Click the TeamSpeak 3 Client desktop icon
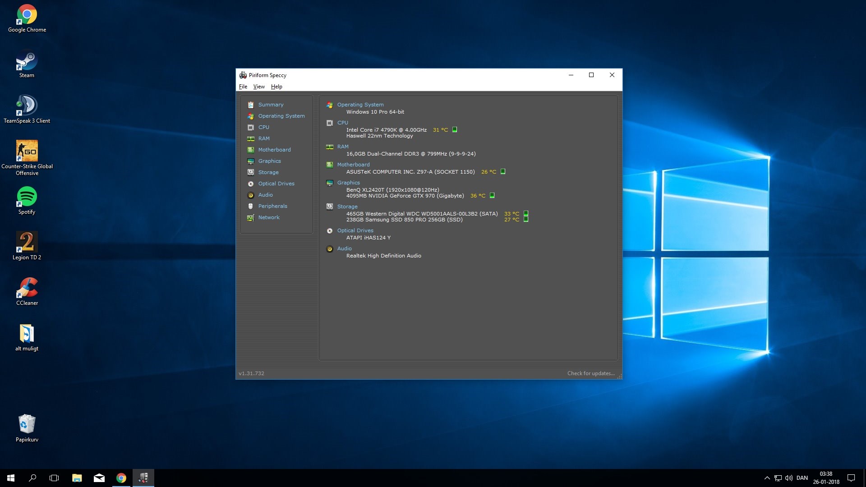 [27, 110]
